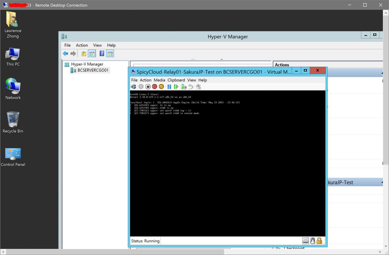Open the Media menu in VM window
The image size is (389, 255).
[159, 80]
